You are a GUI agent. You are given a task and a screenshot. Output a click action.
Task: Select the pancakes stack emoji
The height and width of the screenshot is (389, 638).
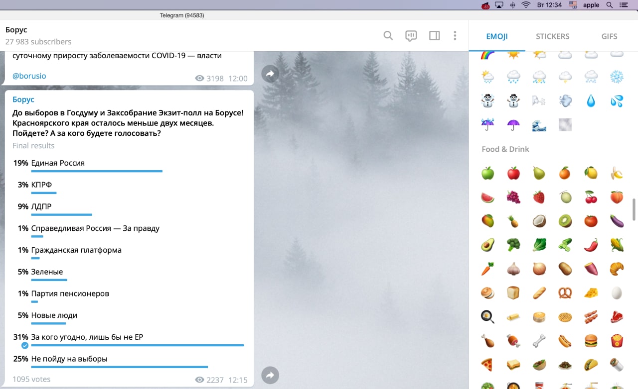tap(539, 316)
